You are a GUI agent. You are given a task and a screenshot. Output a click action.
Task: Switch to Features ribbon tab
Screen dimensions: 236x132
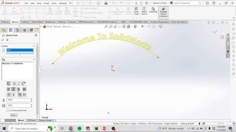tap(5, 22)
